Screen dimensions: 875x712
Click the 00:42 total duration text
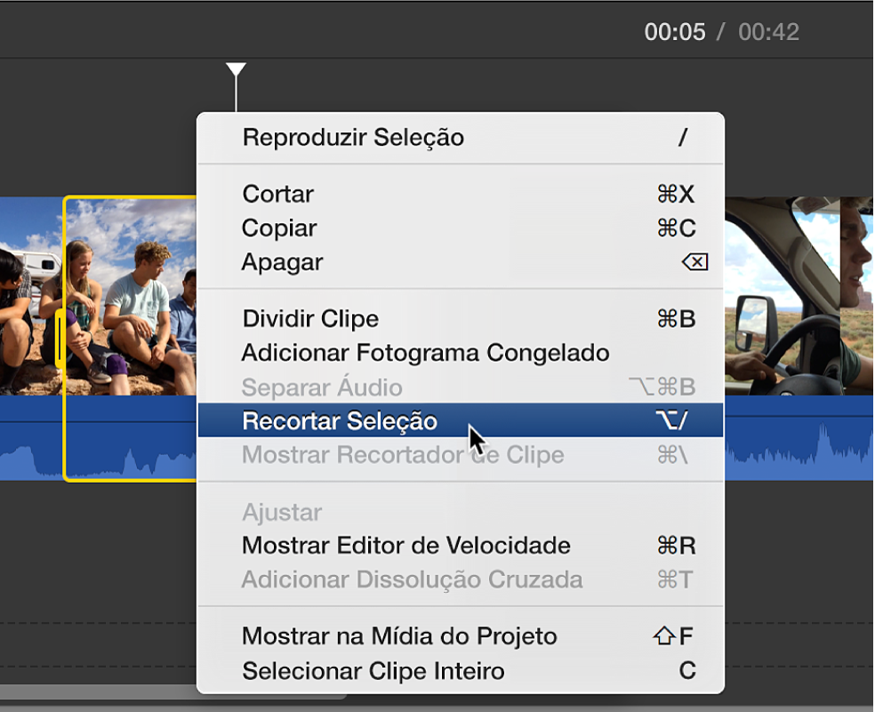(768, 32)
